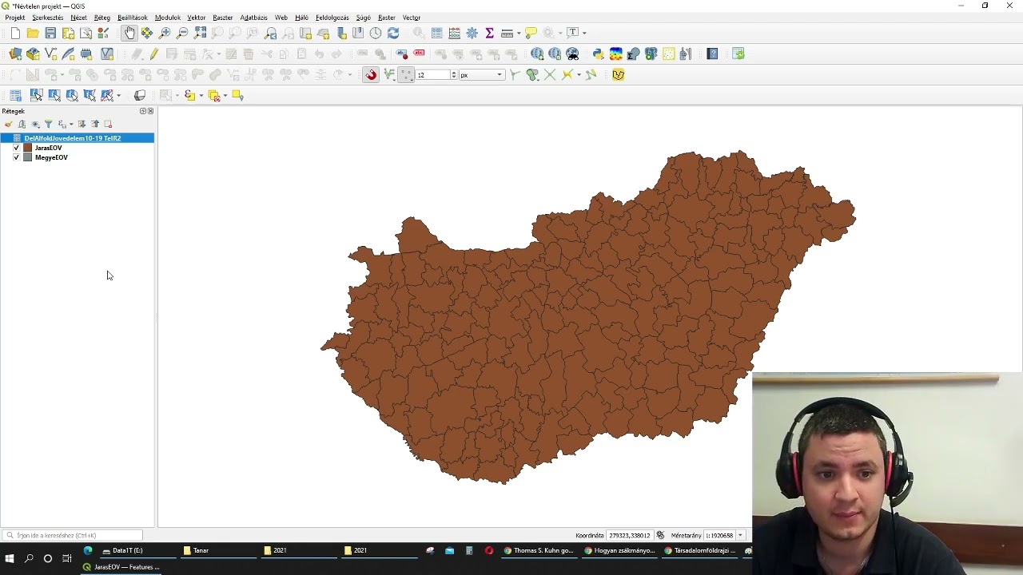This screenshot has height=575, width=1023.
Task: Open the scale (Méretarány) dropdown arrow
Action: [x=740, y=535]
